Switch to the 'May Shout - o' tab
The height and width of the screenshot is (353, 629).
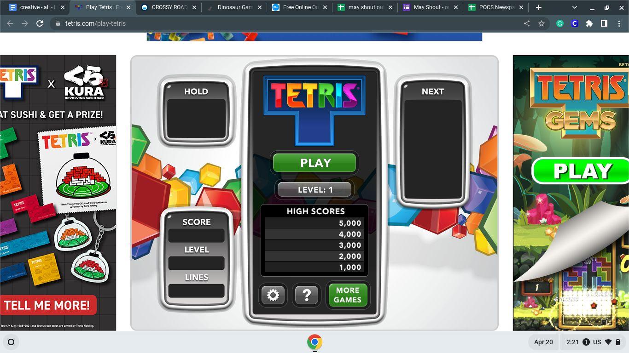point(430,7)
